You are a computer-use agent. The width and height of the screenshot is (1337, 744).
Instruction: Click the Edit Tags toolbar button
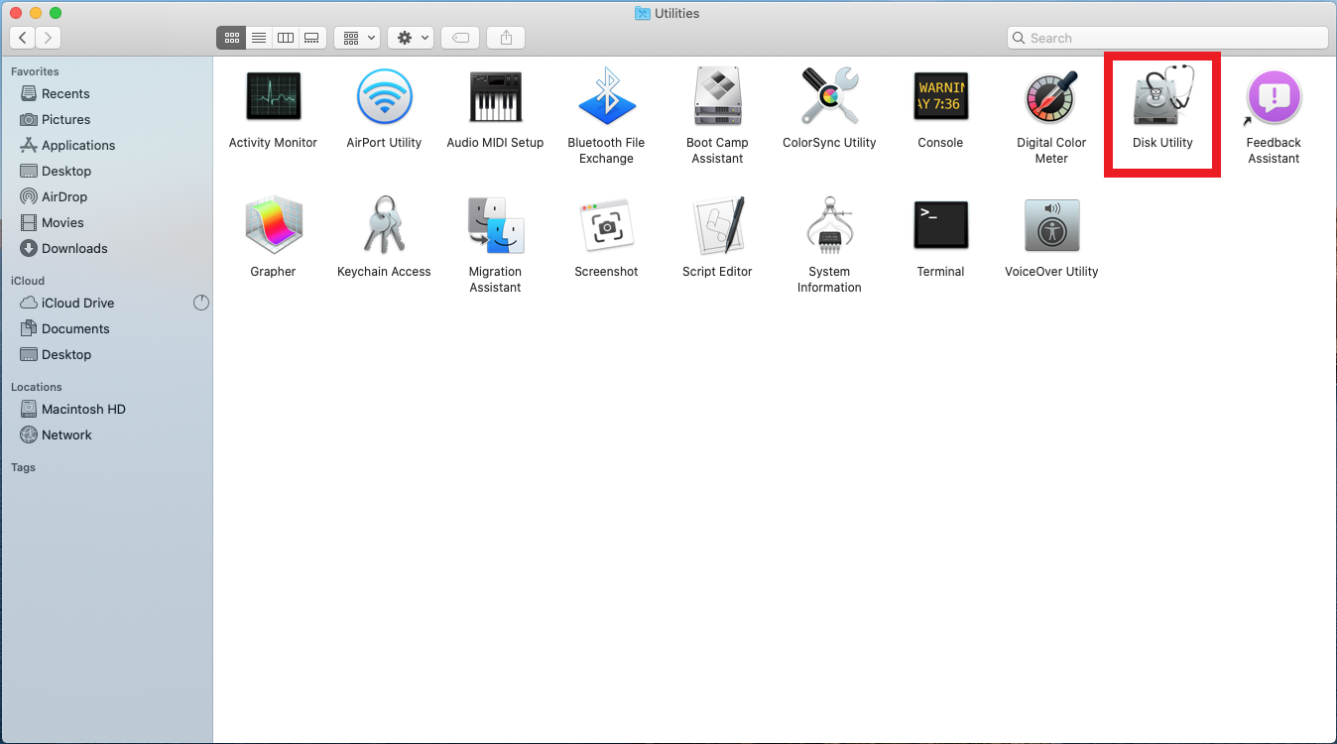point(460,38)
